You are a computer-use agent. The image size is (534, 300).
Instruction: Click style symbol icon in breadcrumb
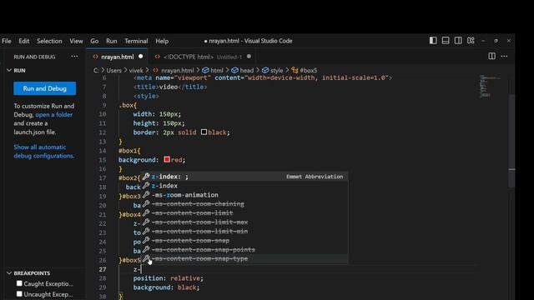click(x=265, y=70)
